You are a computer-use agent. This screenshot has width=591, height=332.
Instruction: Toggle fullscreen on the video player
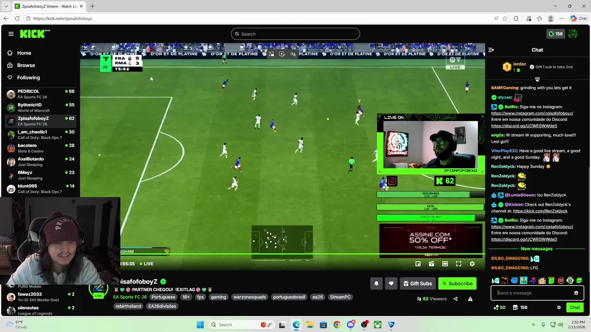458,264
